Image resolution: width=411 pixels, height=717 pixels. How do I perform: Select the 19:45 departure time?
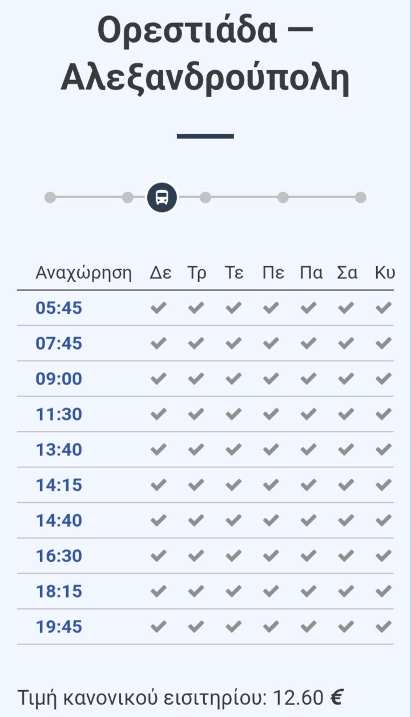(59, 627)
